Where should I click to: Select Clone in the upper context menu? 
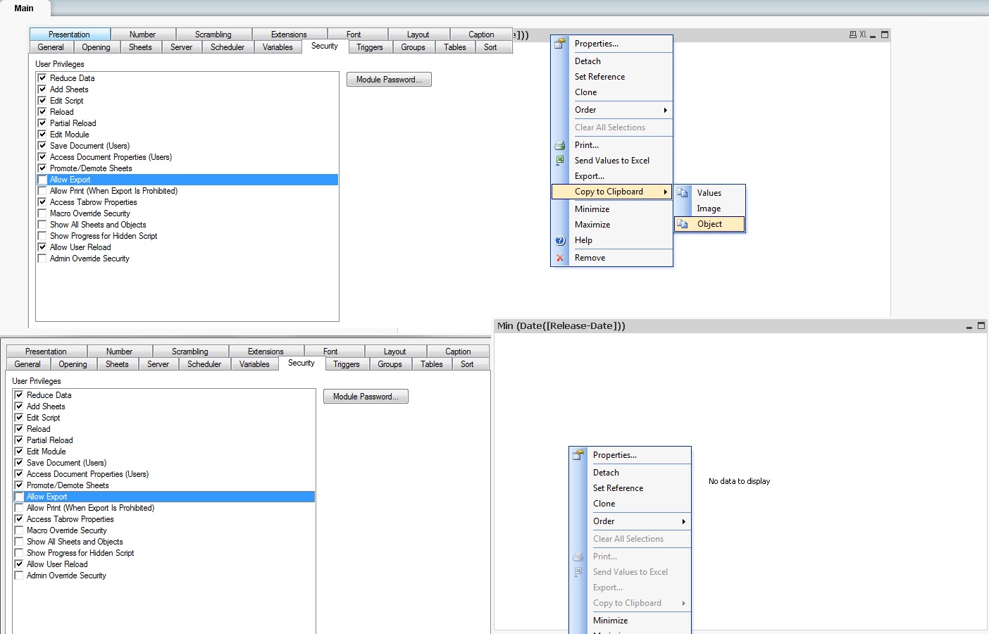(611, 92)
